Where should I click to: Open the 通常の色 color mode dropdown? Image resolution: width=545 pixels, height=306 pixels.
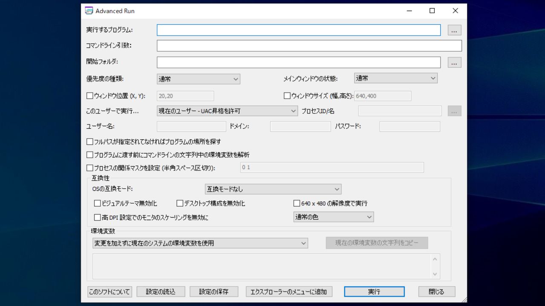click(x=333, y=217)
